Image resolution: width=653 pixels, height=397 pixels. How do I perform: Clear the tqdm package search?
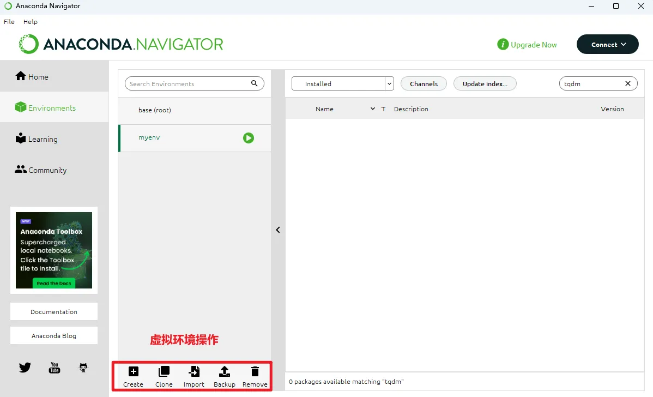(627, 83)
